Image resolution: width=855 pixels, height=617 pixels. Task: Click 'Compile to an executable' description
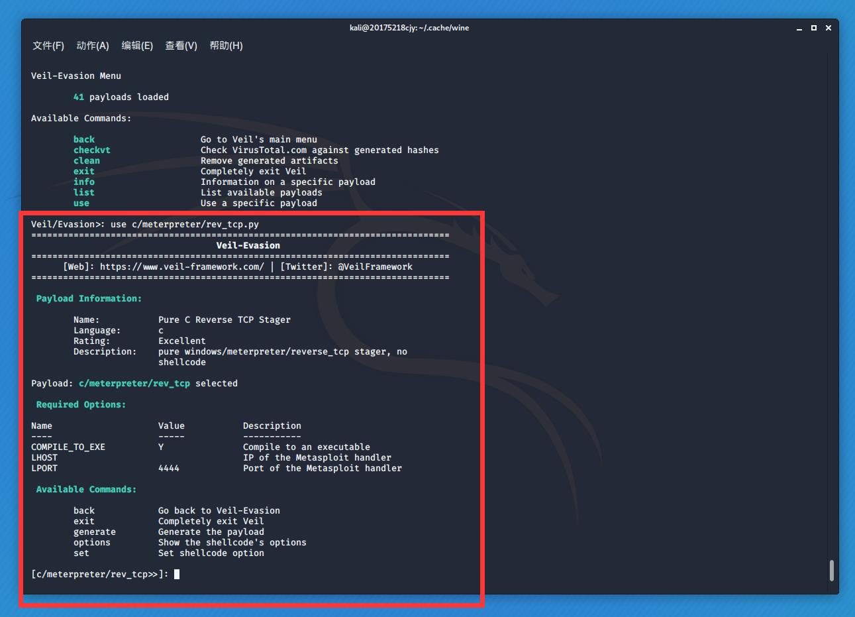[307, 447]
